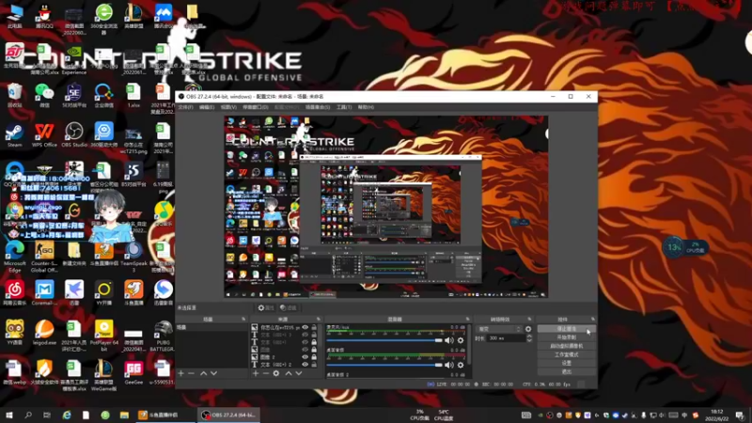
Task: Toggle visibility of first image source
Action: [x=305, y=327]
